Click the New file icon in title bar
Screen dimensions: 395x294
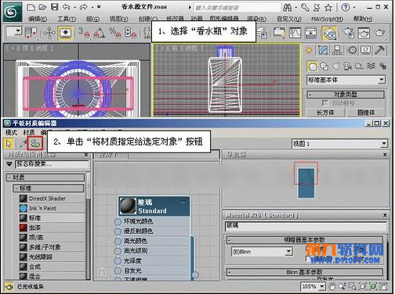[x=31, y=7]
